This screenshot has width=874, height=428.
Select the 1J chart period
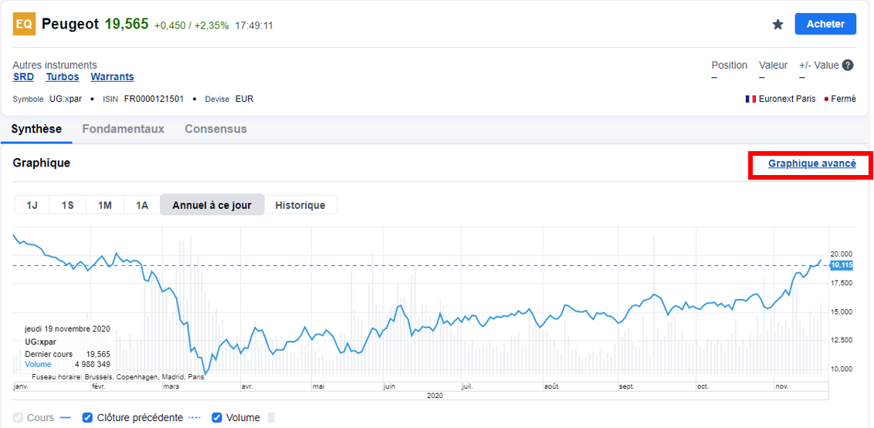coord(32,205)
